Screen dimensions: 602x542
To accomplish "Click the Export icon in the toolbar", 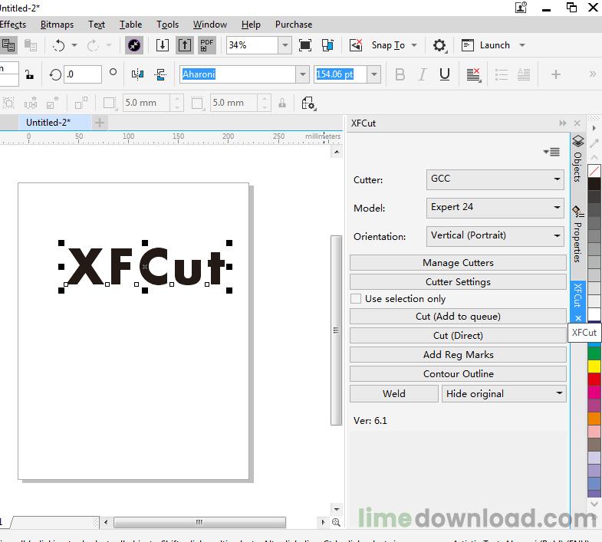I will [185, 45].
